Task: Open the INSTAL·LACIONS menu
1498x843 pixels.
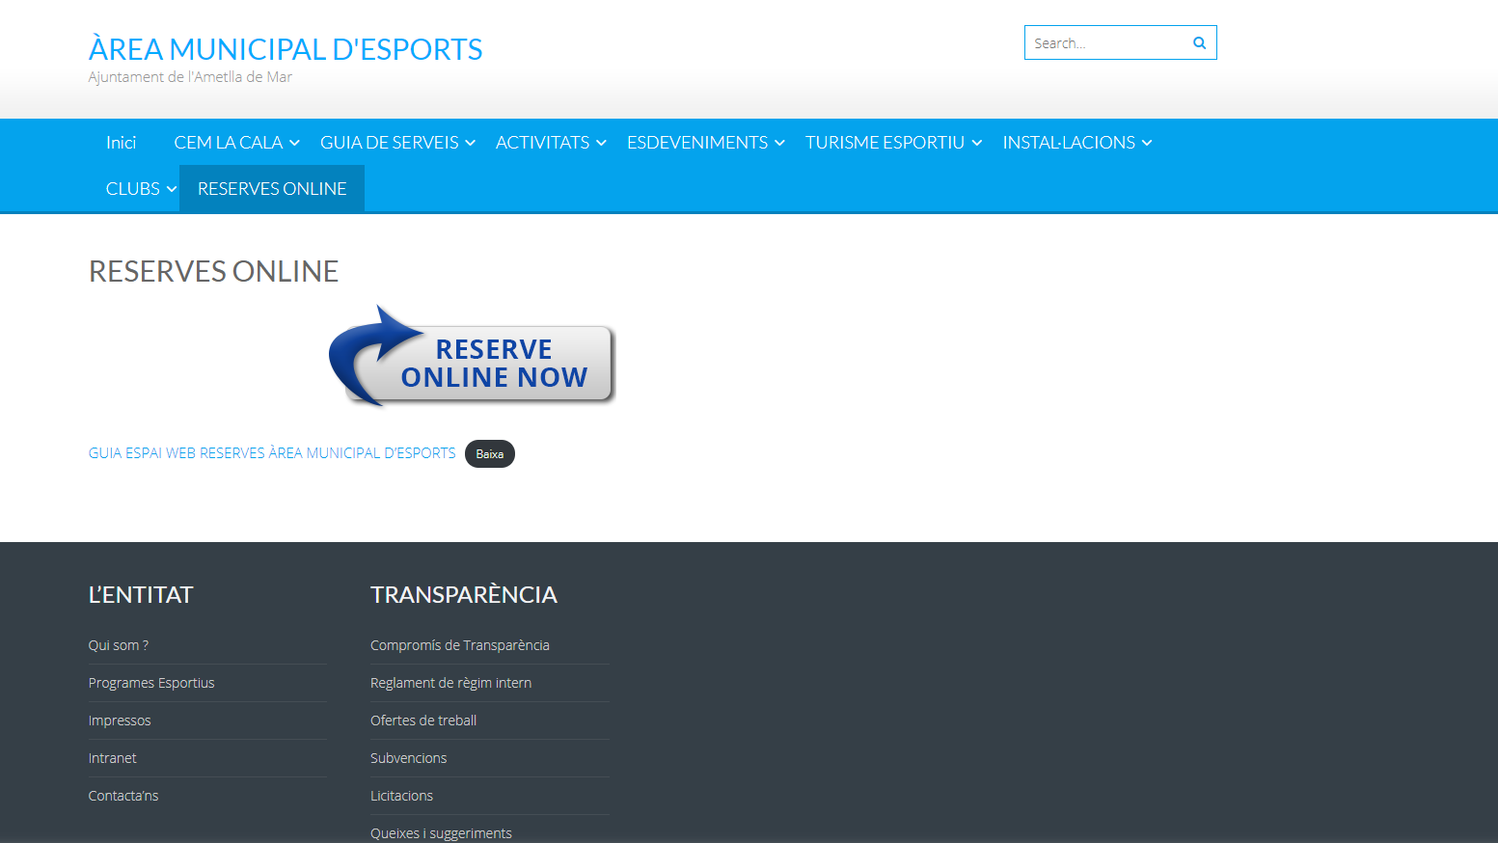Action: tap(1069, 143)
